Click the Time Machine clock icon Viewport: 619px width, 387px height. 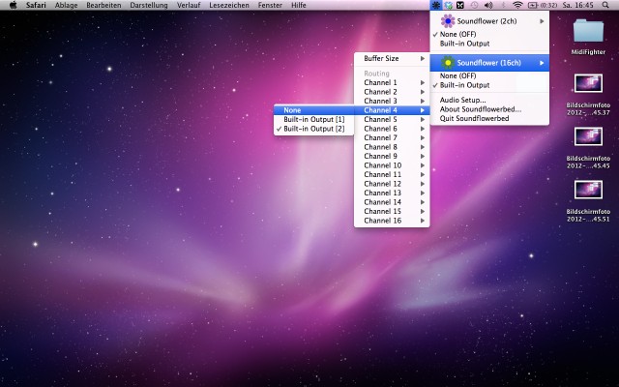tap(474, 5)
